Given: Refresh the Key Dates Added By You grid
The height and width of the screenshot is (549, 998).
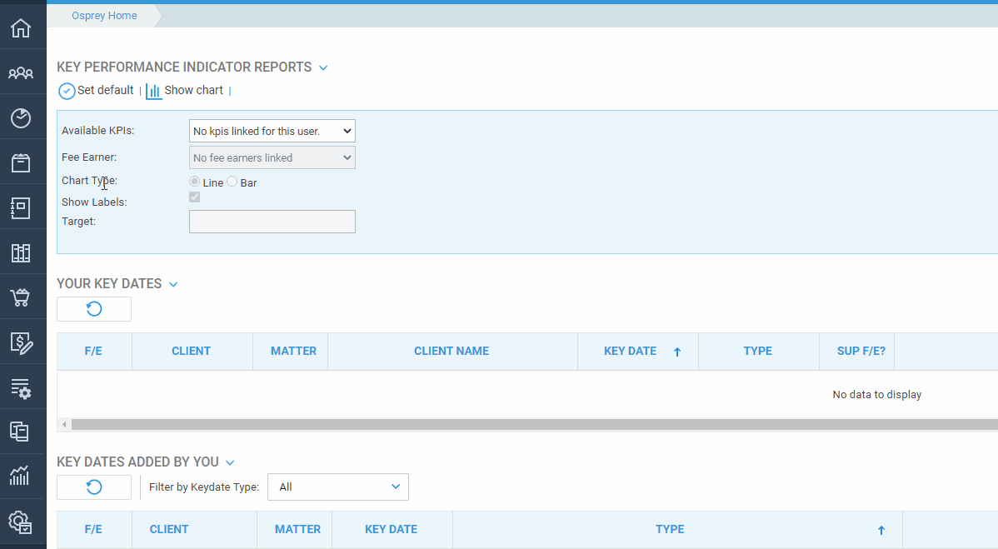Looking at the screenshot, I should click(94, 487).
